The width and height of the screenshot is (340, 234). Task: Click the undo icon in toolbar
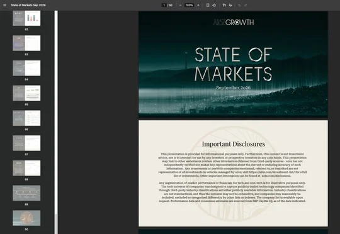[239, 5]
